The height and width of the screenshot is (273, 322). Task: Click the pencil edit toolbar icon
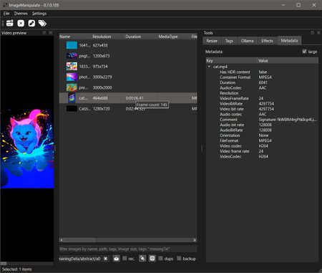(31, 23)
